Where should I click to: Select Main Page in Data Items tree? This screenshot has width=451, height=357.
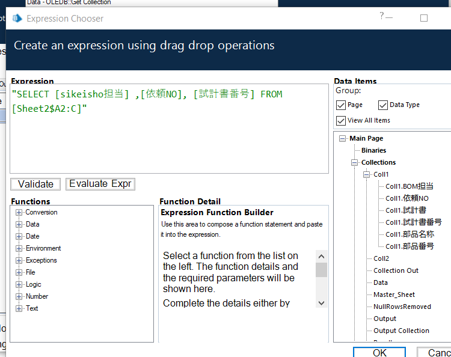[366, 139]
